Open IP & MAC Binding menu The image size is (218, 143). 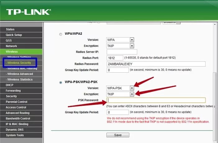pos(21,124)
